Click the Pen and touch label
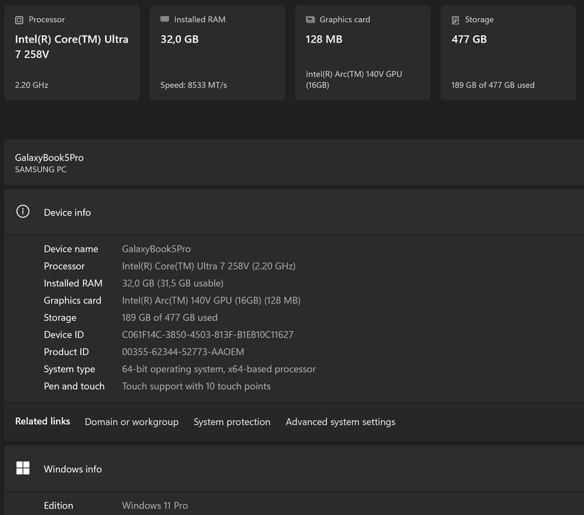This screenshot has width=584, height=515. 74,386
